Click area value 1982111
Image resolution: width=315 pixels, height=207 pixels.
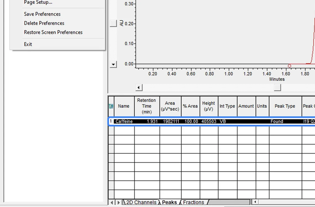(x=170, y=121)
